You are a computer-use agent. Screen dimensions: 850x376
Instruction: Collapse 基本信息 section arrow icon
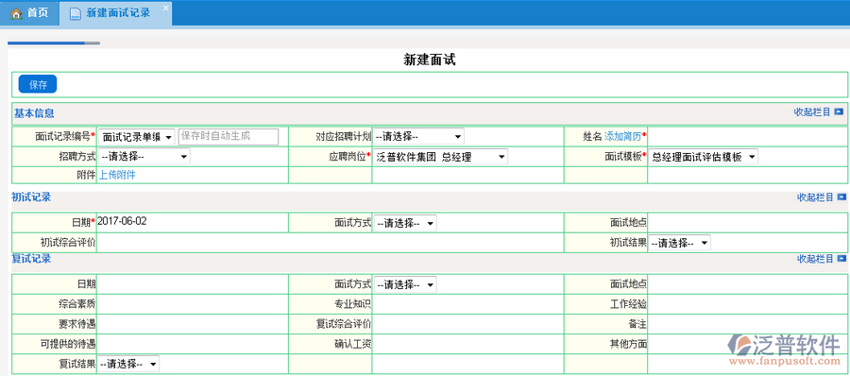click(x=839, y=111)
